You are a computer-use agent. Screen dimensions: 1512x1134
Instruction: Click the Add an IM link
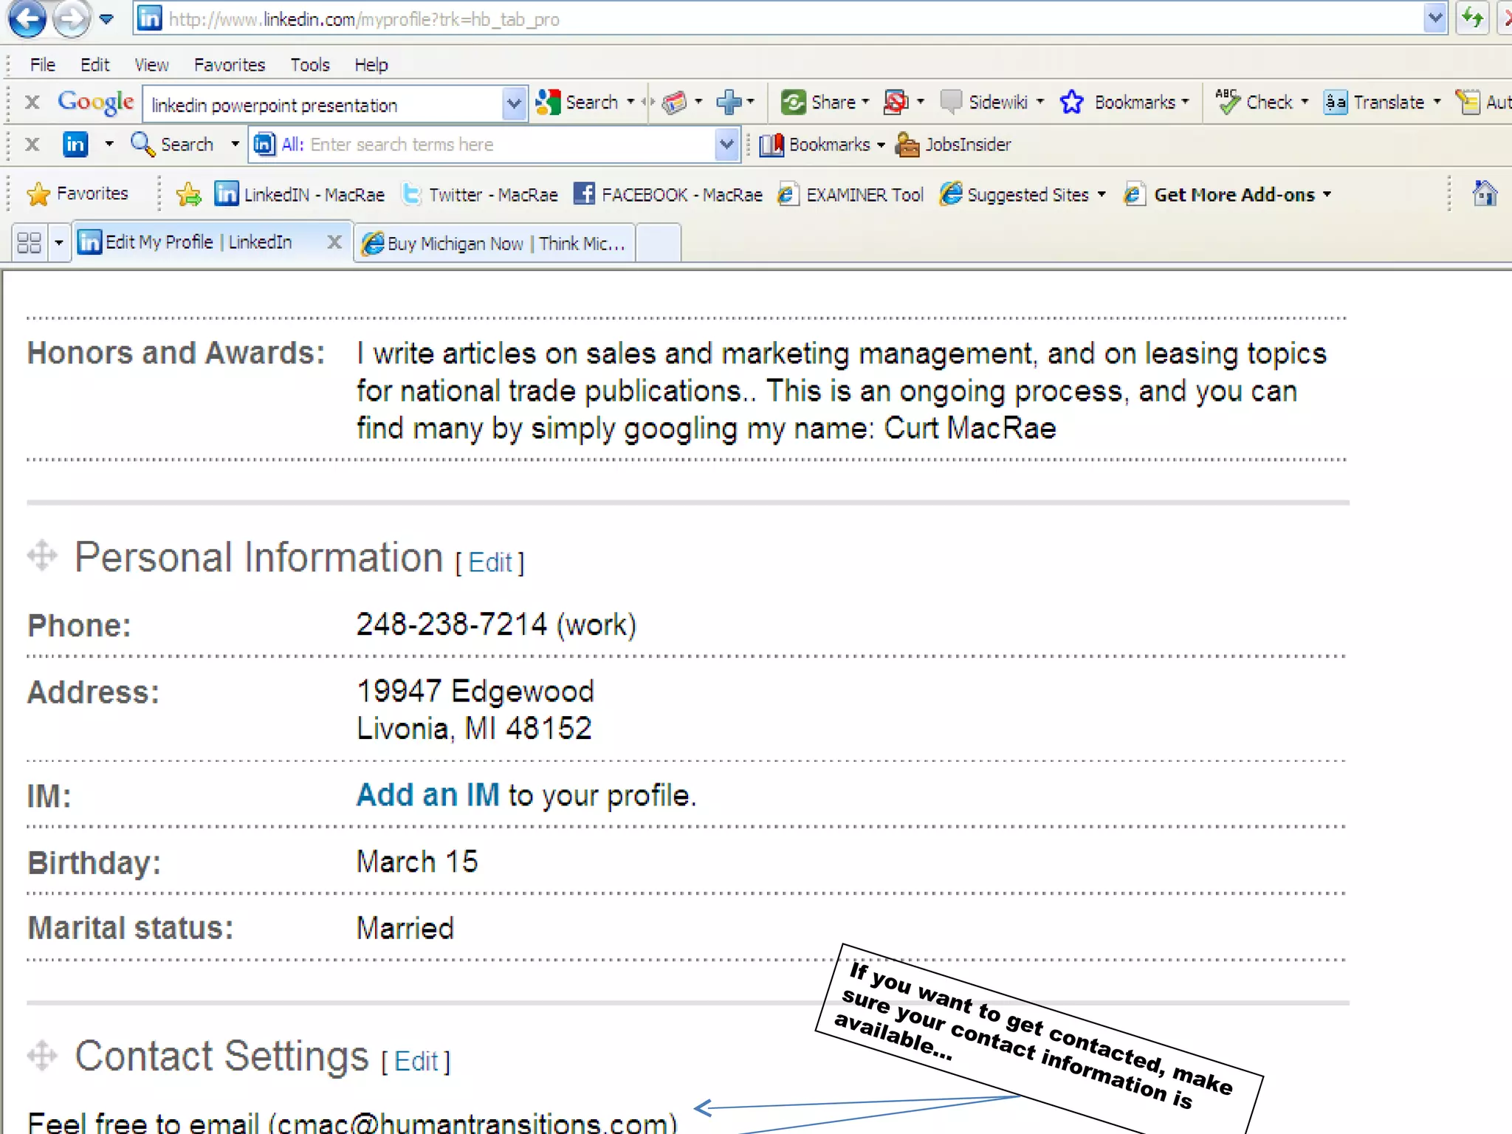coord(428,795)
